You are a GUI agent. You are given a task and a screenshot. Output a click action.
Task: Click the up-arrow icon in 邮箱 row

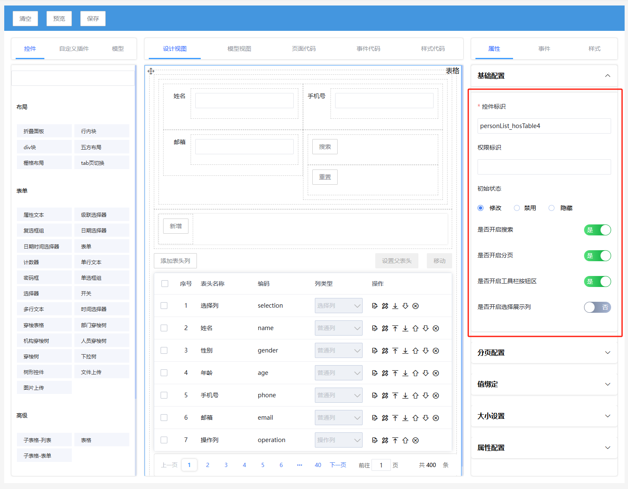(x=415, y=418)
